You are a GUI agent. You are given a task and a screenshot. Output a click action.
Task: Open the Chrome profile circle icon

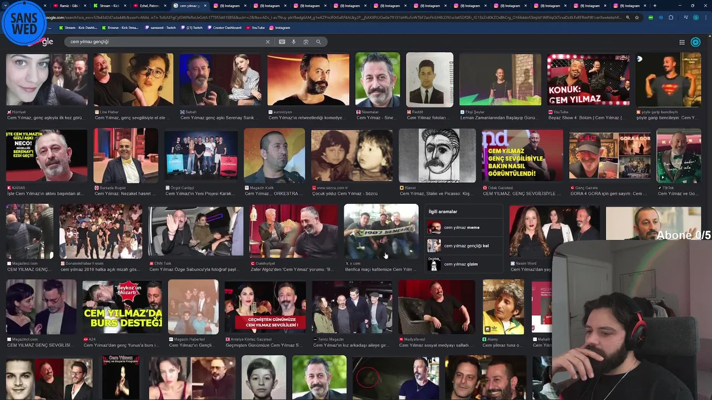click(695, 17)
